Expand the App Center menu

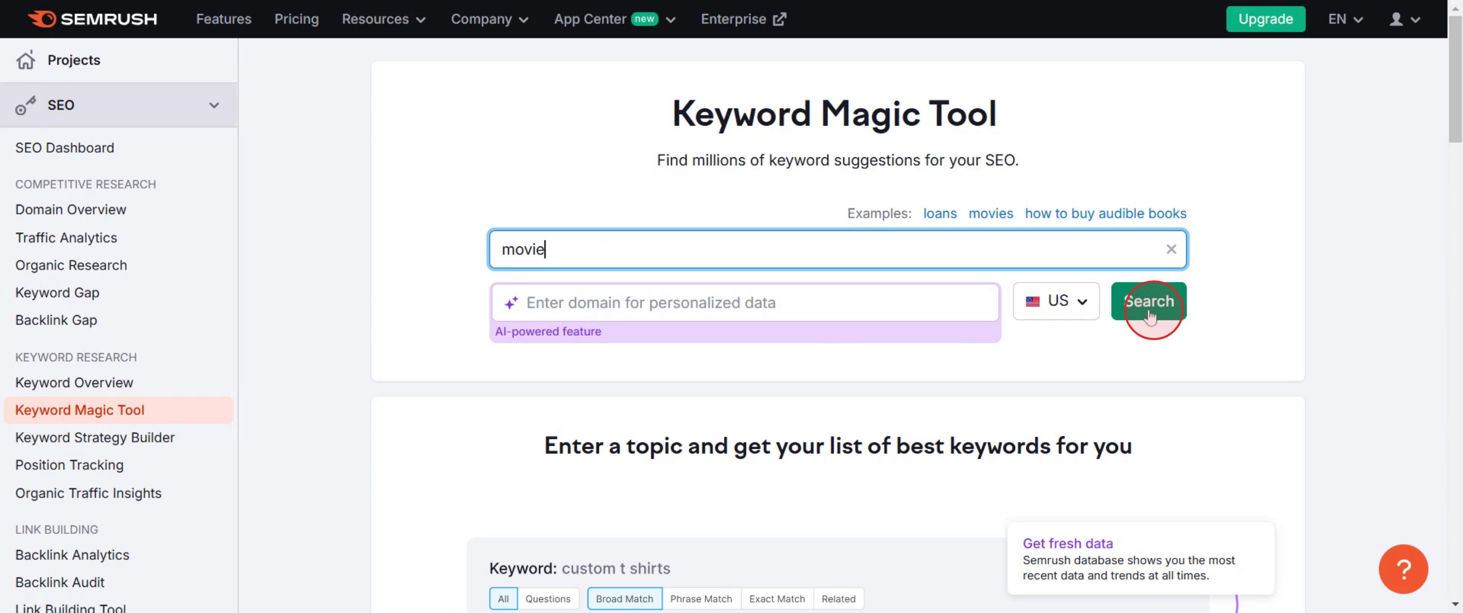pos(614,20)
